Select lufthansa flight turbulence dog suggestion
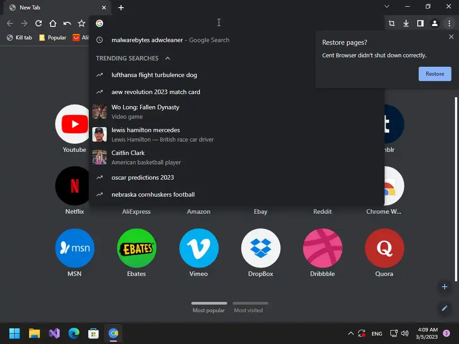The image size is (459, 344). pyautogui.click(x=237, y=75)
